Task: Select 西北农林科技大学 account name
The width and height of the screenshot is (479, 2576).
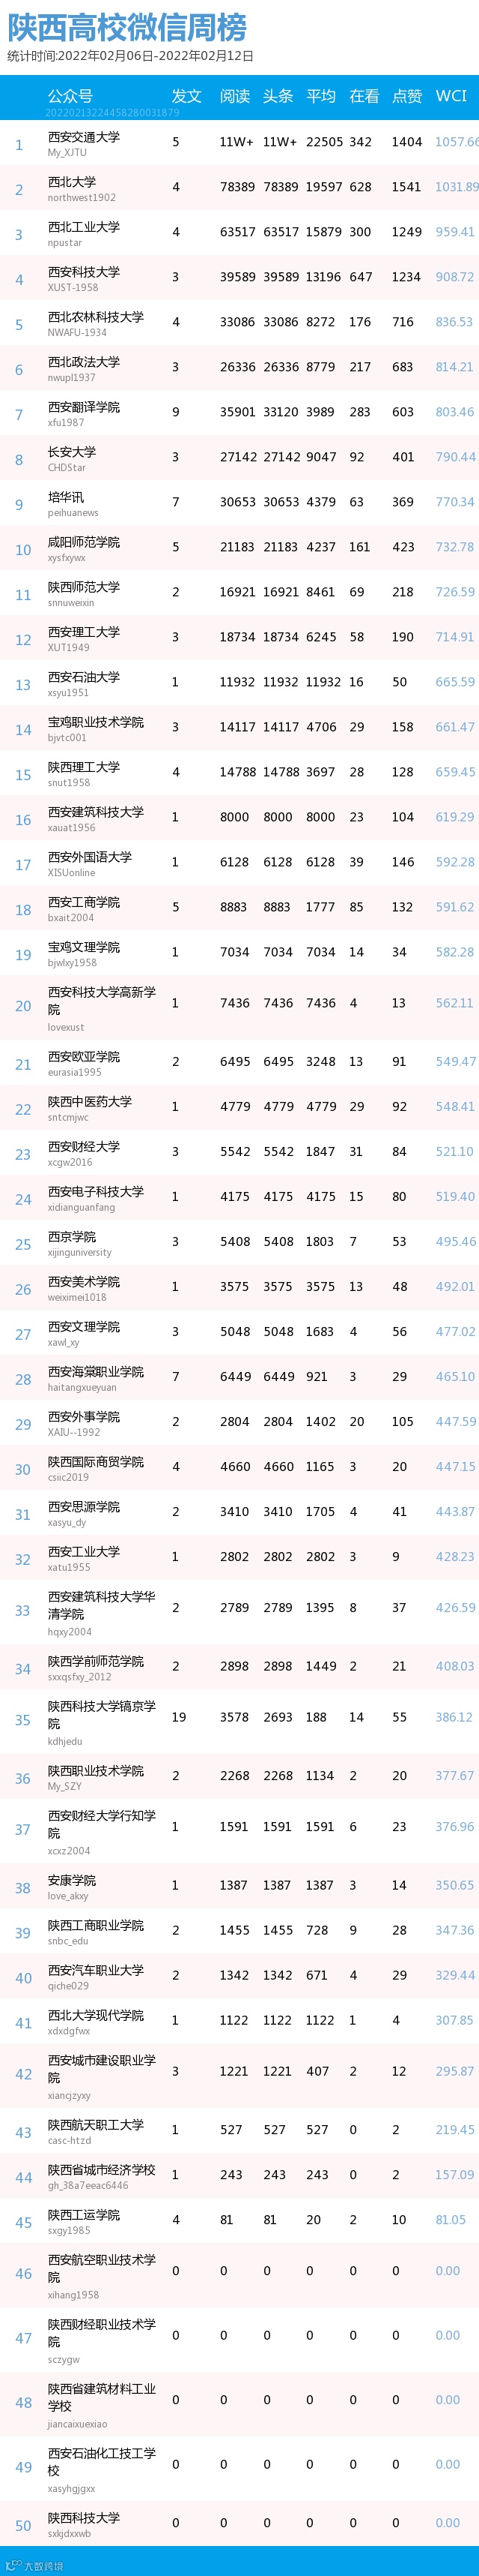Action: click(x=96, y=317)
